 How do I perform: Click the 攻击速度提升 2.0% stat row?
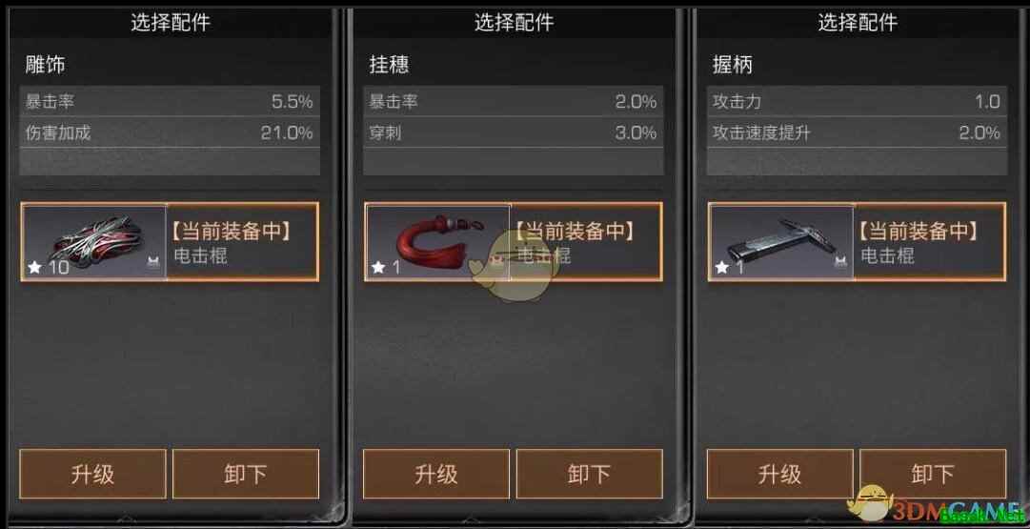(x=857, y=132)
